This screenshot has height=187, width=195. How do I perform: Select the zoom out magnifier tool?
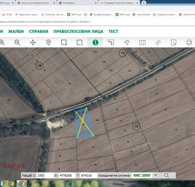pos(17,43)
